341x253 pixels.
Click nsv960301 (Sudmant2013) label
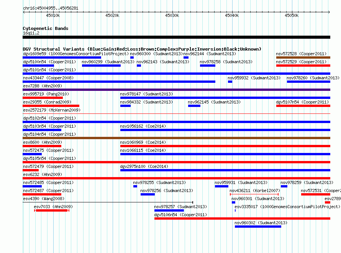(258, 199)
